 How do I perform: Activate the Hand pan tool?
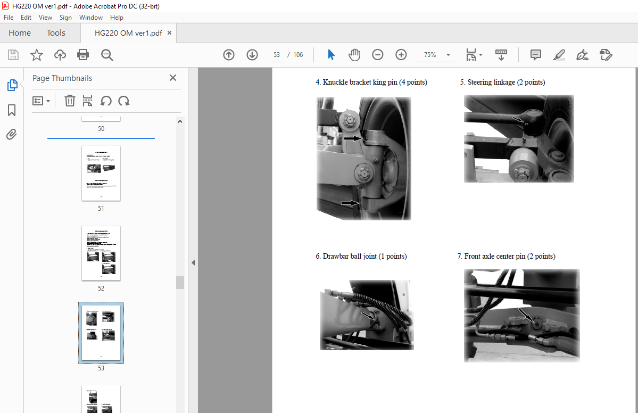coord(354,54)
